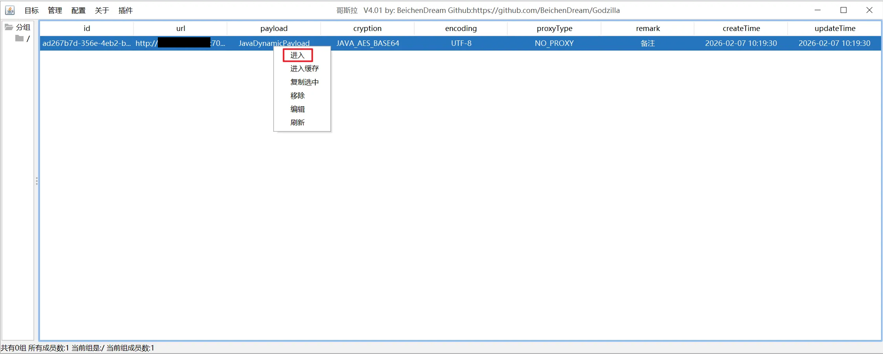
Task: Sort by the id column header
Action: (x=87, y=28)
